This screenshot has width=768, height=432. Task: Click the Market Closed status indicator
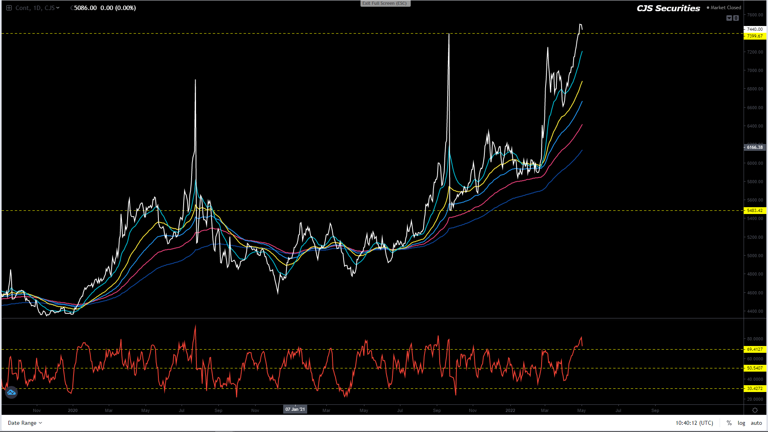click(724, 8)
